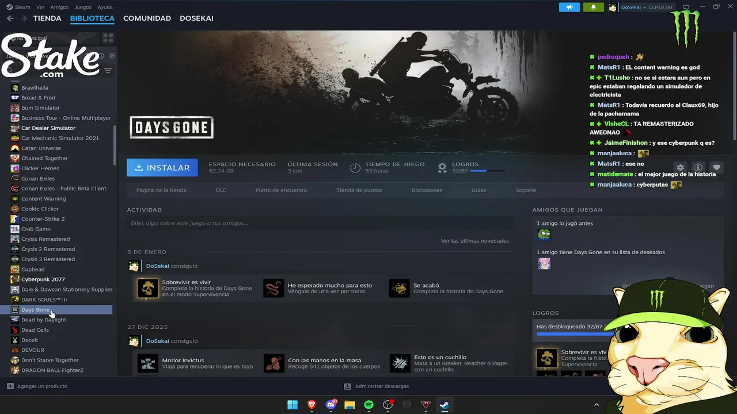Screen dimensions: 737x414
Task: Open the green notifications bell
Action: pos(593,7)
